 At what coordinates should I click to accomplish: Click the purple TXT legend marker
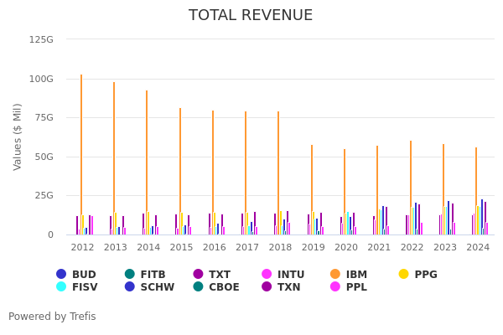[x=198, y=275]
